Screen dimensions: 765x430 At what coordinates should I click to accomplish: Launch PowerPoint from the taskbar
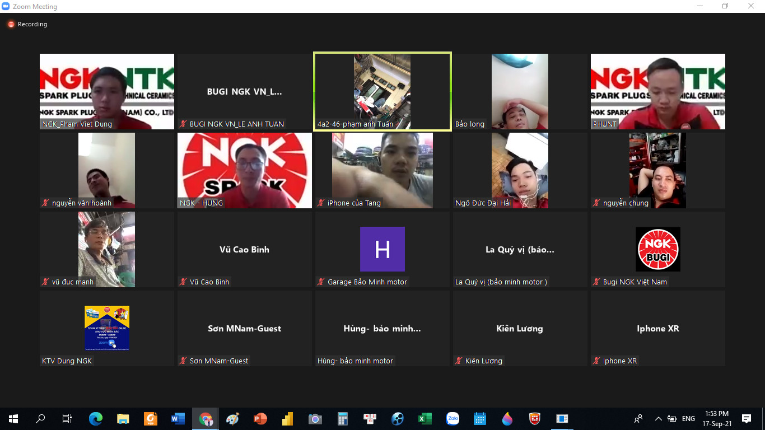coord(260,419)
